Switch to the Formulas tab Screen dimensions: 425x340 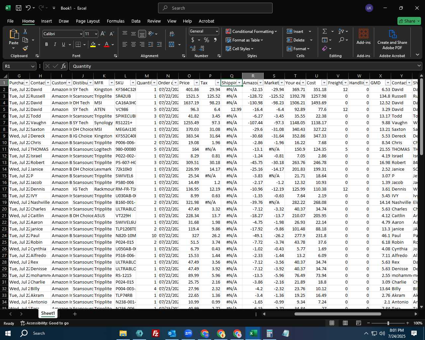click(116, 21)
